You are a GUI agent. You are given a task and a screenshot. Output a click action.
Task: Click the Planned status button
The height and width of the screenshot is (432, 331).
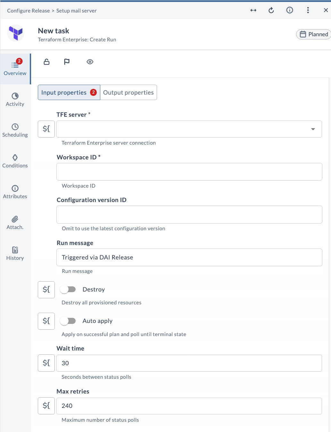(x=314, y=34)
